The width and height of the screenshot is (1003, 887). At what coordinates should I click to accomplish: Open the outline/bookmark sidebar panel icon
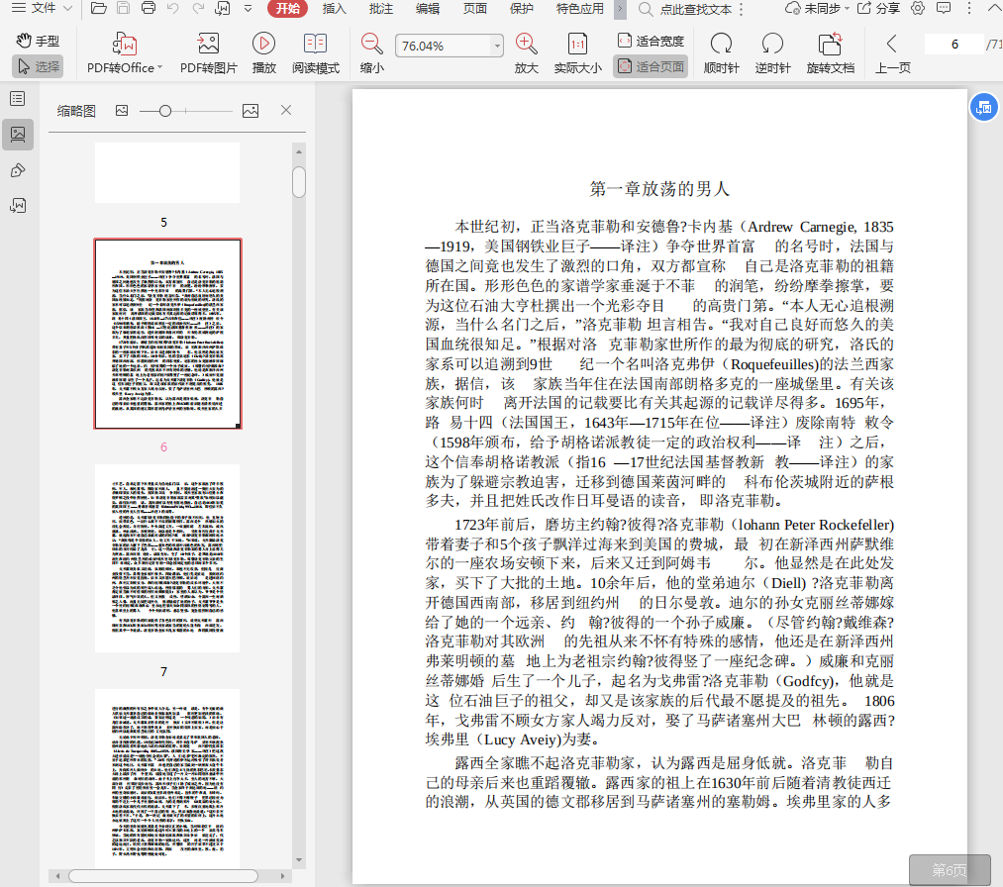click(18, 98)
